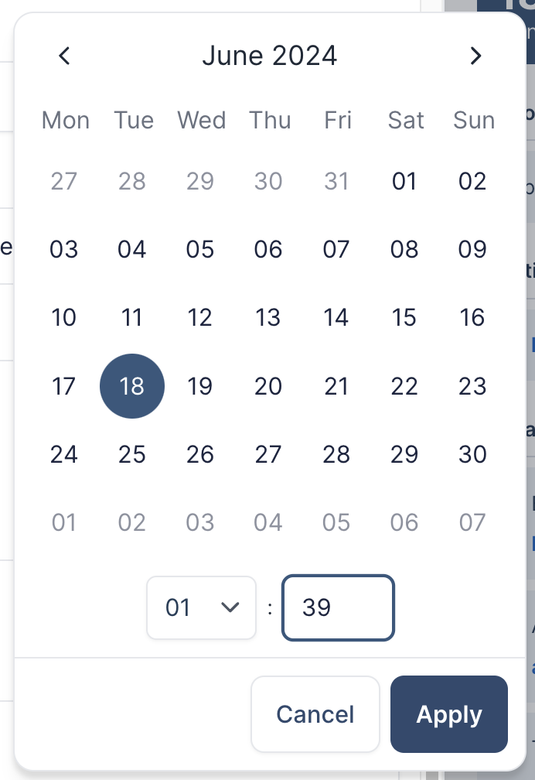Viewport: 535px width, 780px height.
Task: Navigate to previous month using left chevron
Action: click(x=65, y=56)
